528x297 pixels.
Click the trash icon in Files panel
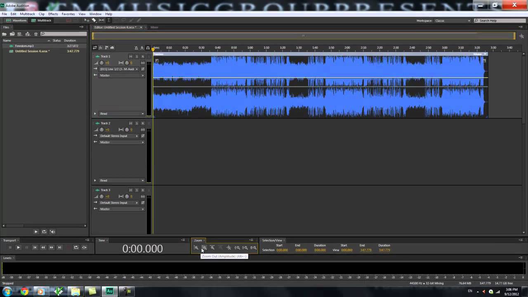point(36,34)
